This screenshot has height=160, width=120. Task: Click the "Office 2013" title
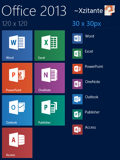coord(34,11)
